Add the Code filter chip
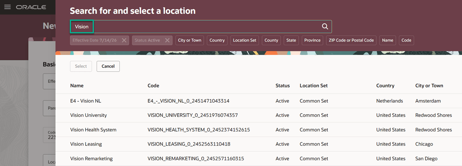 click(406, 40)
